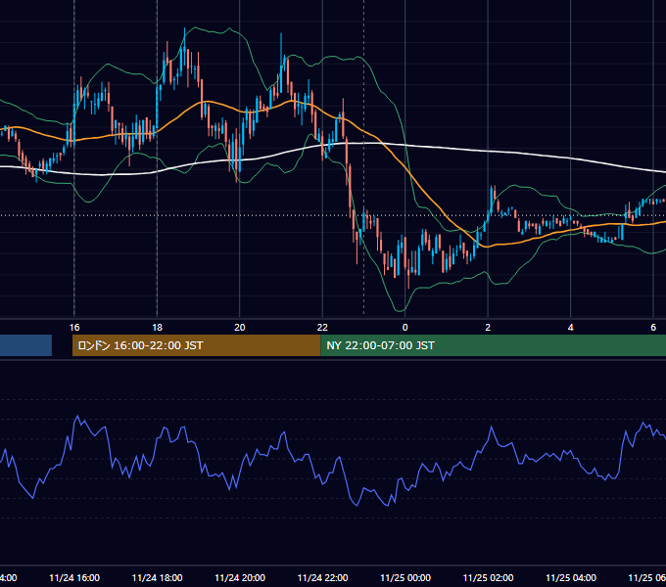Click the 11/24 18:00 time axis label
The width and height of the screenshot is (666, 587).
157,577
